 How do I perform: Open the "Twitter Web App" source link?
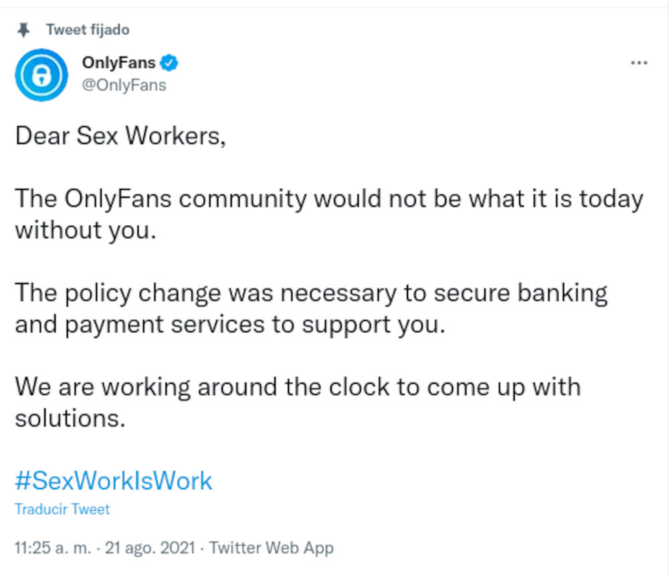pyautogui.click(x=271, y=548)
